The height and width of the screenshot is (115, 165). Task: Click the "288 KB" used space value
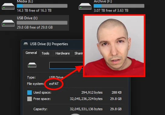(x=117, y=92)
